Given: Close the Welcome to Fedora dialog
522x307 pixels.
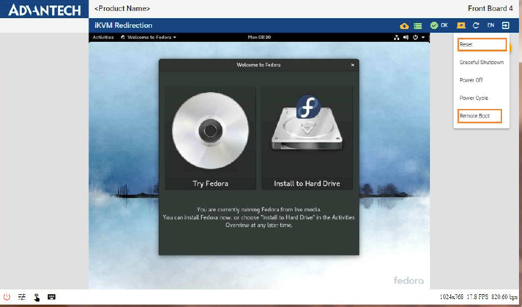Looking at the screenshot, I should [x=352, y=65].
